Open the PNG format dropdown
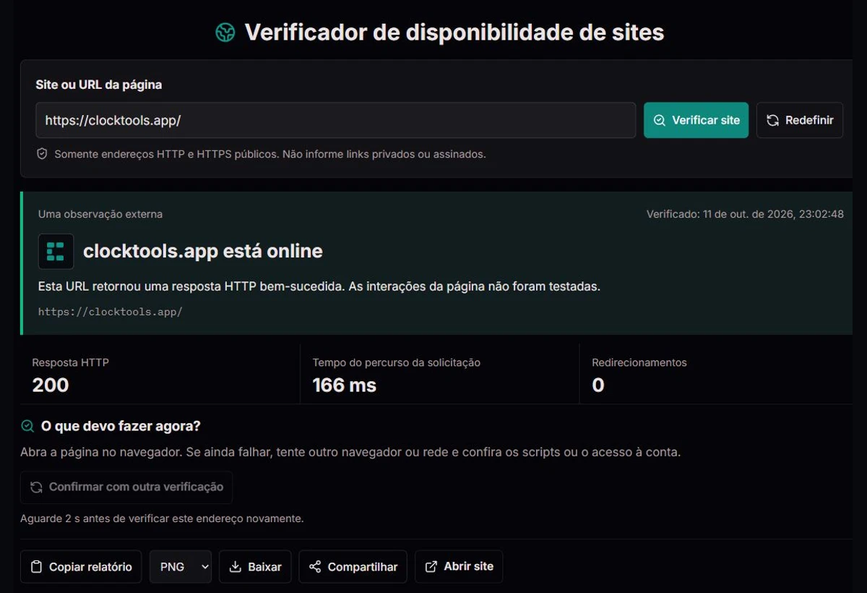The width and height of the screenshot is (867, 593). point(181,567)
